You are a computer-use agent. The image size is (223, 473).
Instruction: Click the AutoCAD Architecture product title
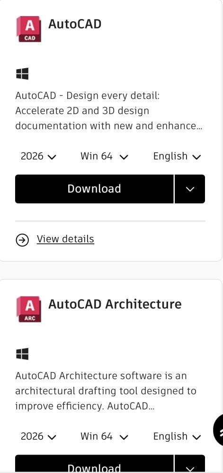point(115,304)
